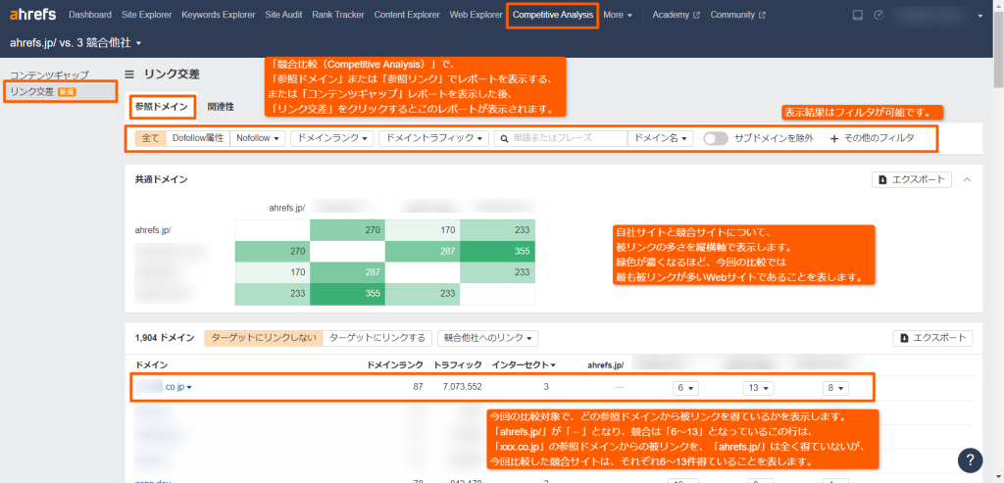The height and width of the screenshot is (483, 1004).
Task: Open Rank Tracker
Action: [x=337, y=15]
